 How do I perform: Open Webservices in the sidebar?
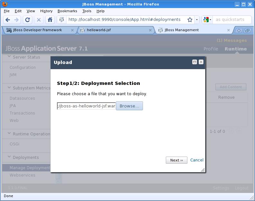point(23,175)
